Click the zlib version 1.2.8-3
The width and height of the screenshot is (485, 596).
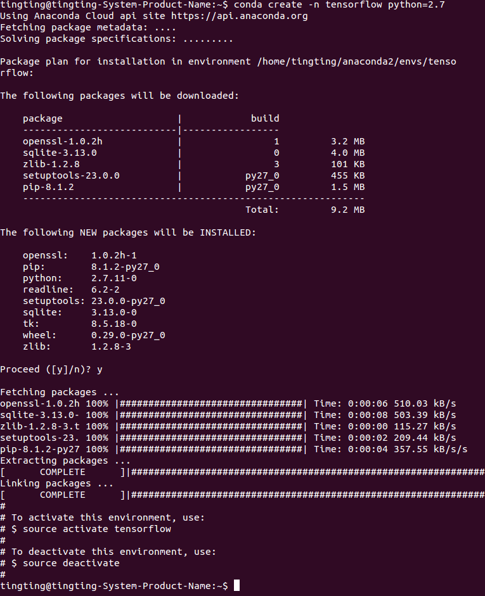click(111, 347)
